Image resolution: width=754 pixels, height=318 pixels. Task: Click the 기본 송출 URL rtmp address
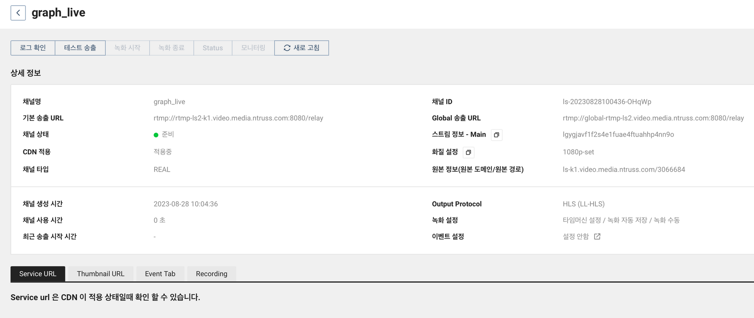click(238, 118)
